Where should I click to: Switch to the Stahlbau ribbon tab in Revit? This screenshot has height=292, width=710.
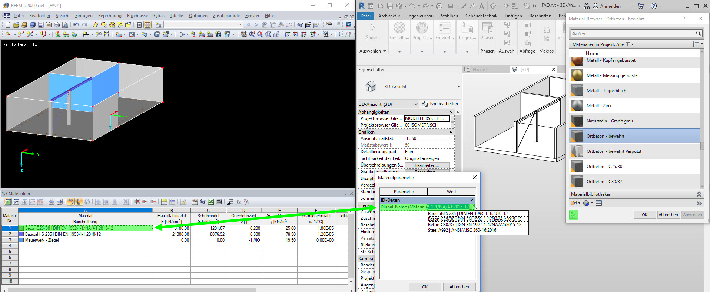pyautogui.click(x=449, y=16)
